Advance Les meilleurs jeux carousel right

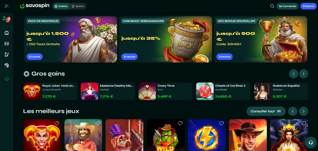tap(303, 111)
